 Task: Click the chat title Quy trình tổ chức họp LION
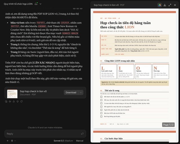click(18, 4)
